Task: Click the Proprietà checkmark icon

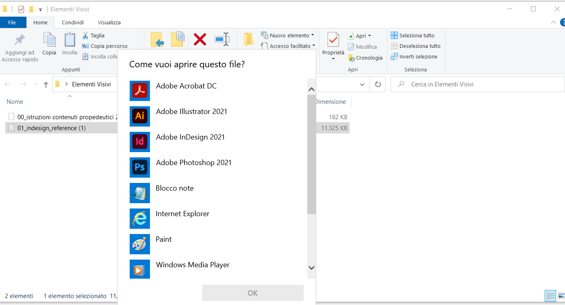Action: [333, 40]
